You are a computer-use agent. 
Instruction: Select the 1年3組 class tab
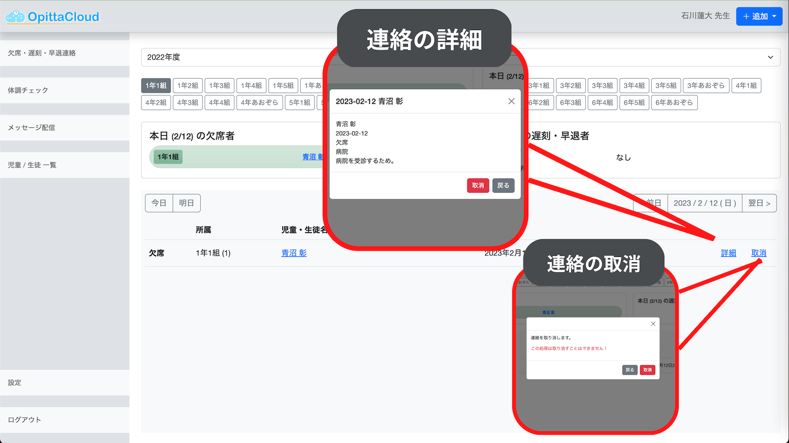[x=220, y=85]
